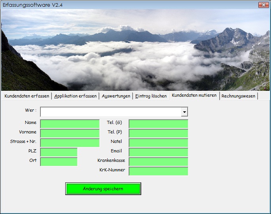Image resolution: width=271 pixels, height=214 pixels.
Task: Select the Kundendaten mutieren tab
Action: tap(194, 96)
